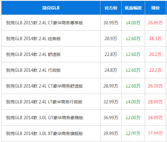
Task: Click current price 34.99万
Action: click(x=155, y=118)
